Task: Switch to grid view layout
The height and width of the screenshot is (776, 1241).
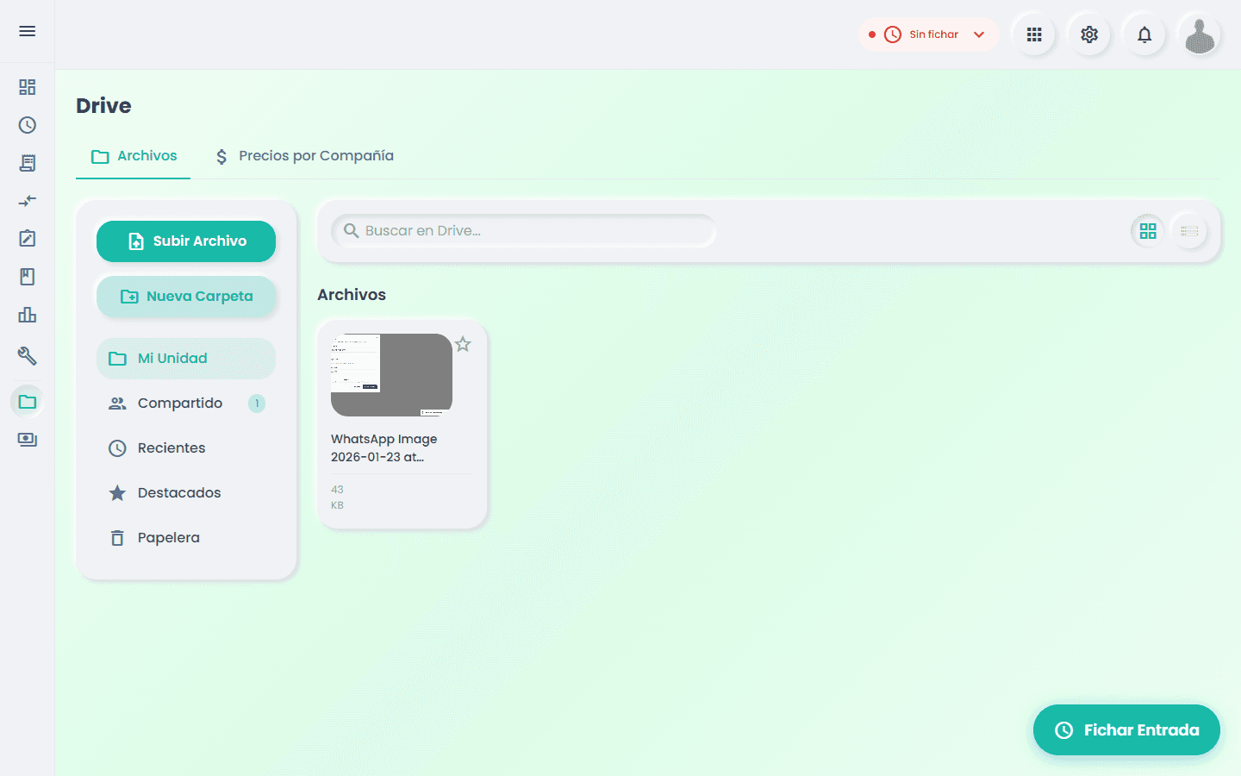Action: [x=1148, y=231]
